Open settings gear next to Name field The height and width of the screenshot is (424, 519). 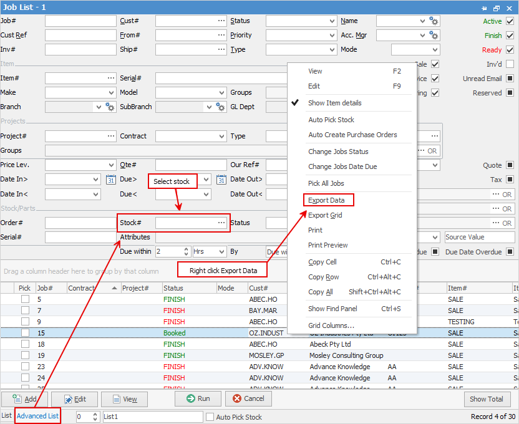pyautogui.click(x=434, y=21)
